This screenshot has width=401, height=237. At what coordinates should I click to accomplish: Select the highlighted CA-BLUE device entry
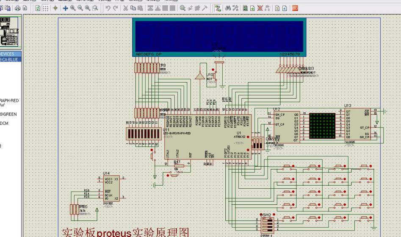(x=11, y=59)
